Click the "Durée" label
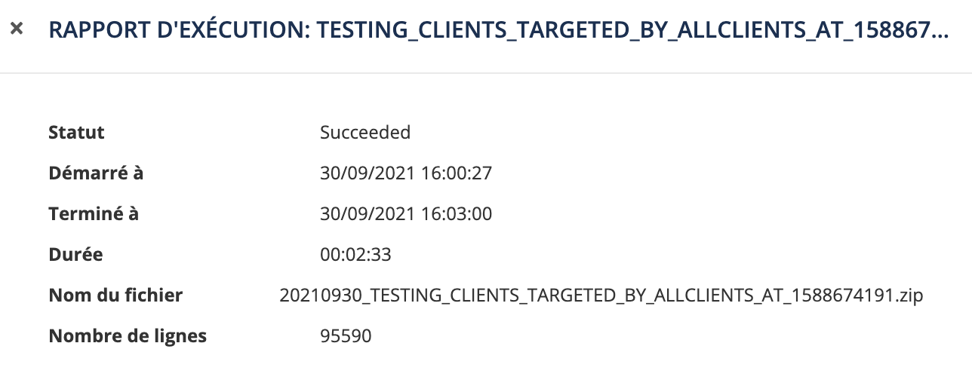 pyautogui.click(x=75, y=255)
